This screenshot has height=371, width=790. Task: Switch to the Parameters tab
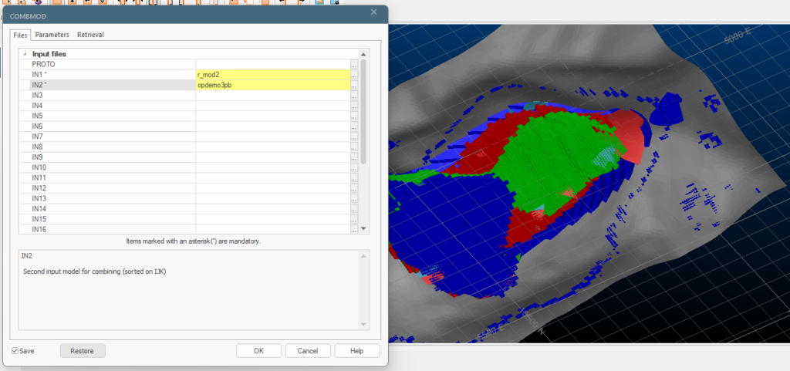point(52,35)
